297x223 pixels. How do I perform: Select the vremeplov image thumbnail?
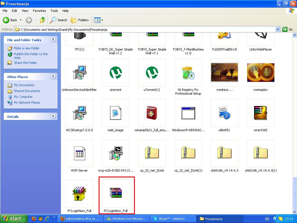pyautogui.click(x=261, y=72)
